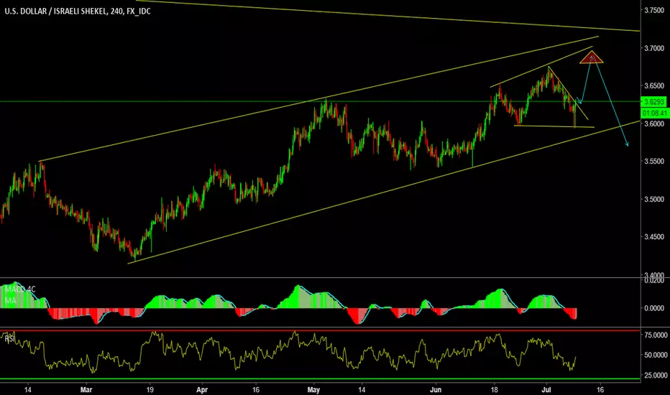670x395 pixels.
Task: Click the 18 date label on time axis
Action: (495, 390)
